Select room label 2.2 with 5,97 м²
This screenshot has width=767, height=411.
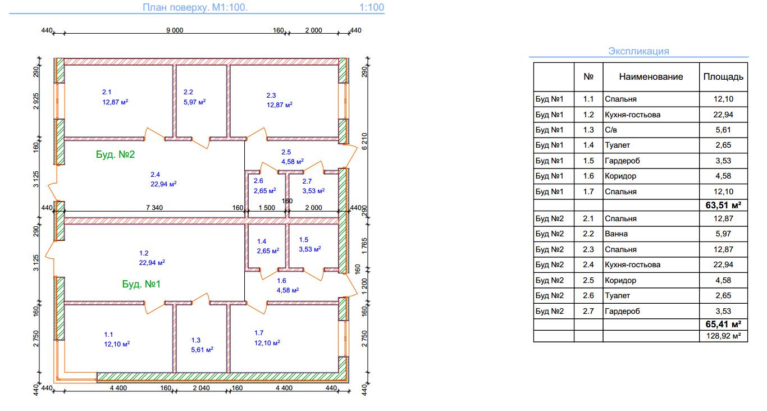click(194, 97)
